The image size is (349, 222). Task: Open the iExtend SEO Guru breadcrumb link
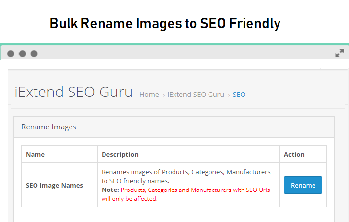click(x=196, y=95)
